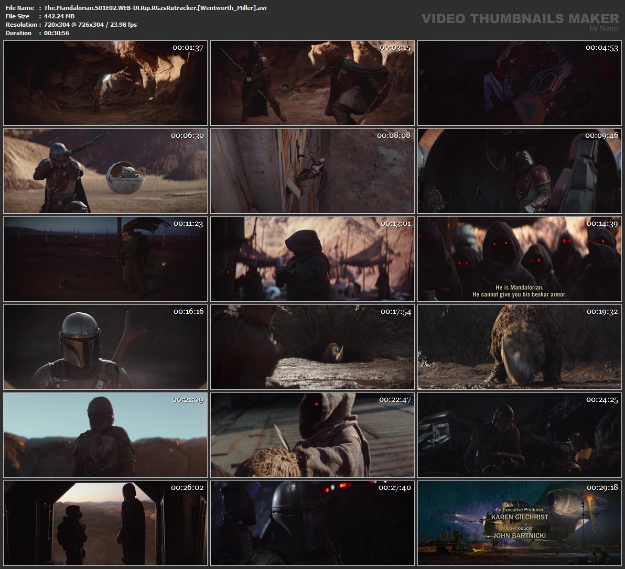Viewport: 625px width, 569px height.
Task: Select the night helmet frame at 00:27:40
Action: (x=312, y=523)
